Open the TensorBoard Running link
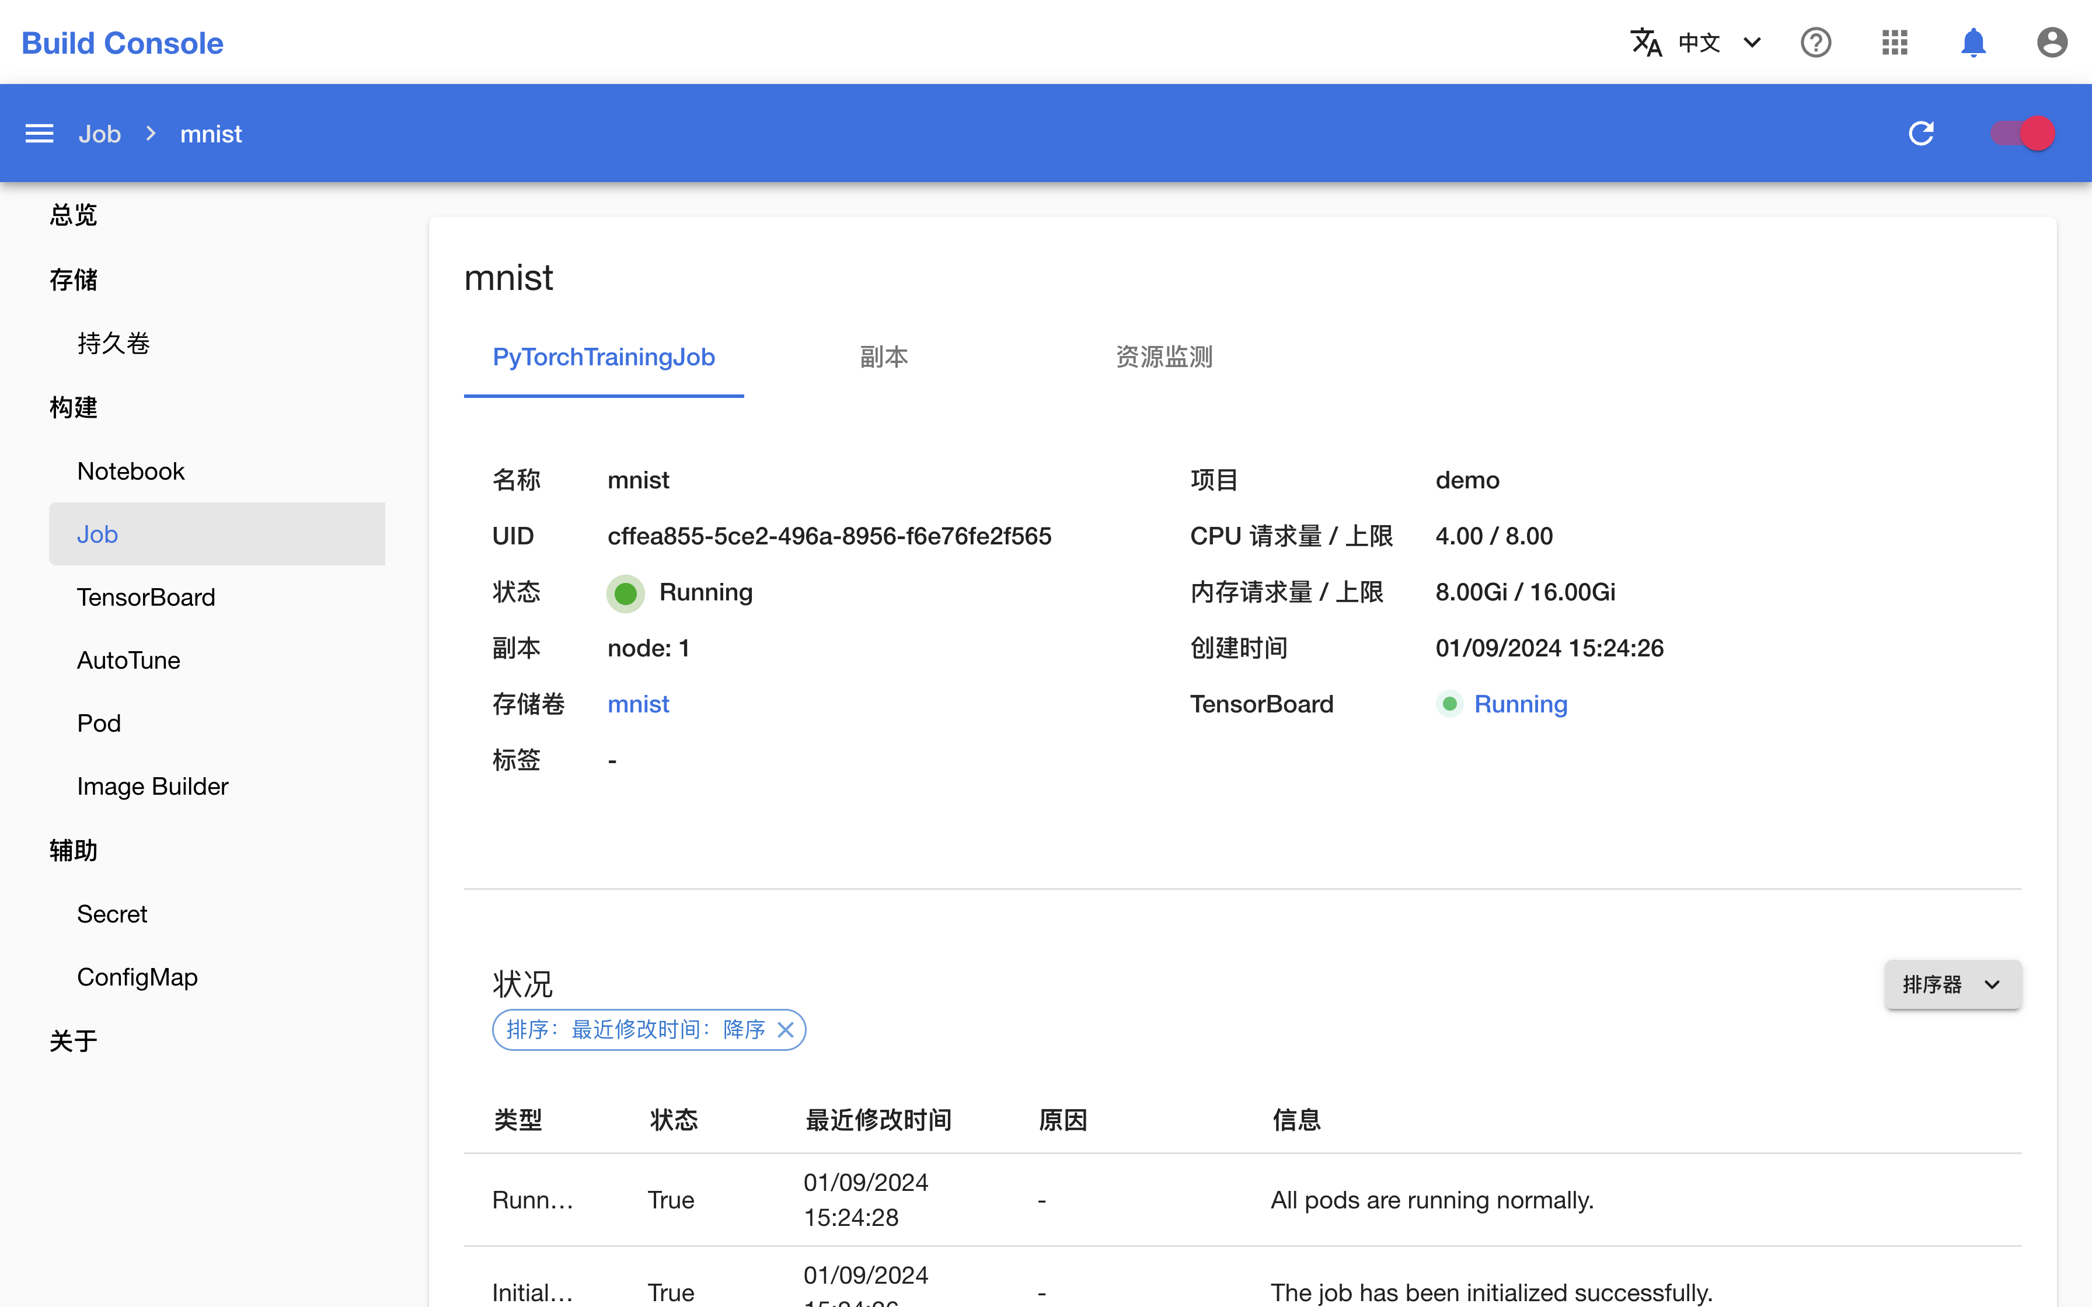 (x=1521, y=704)
